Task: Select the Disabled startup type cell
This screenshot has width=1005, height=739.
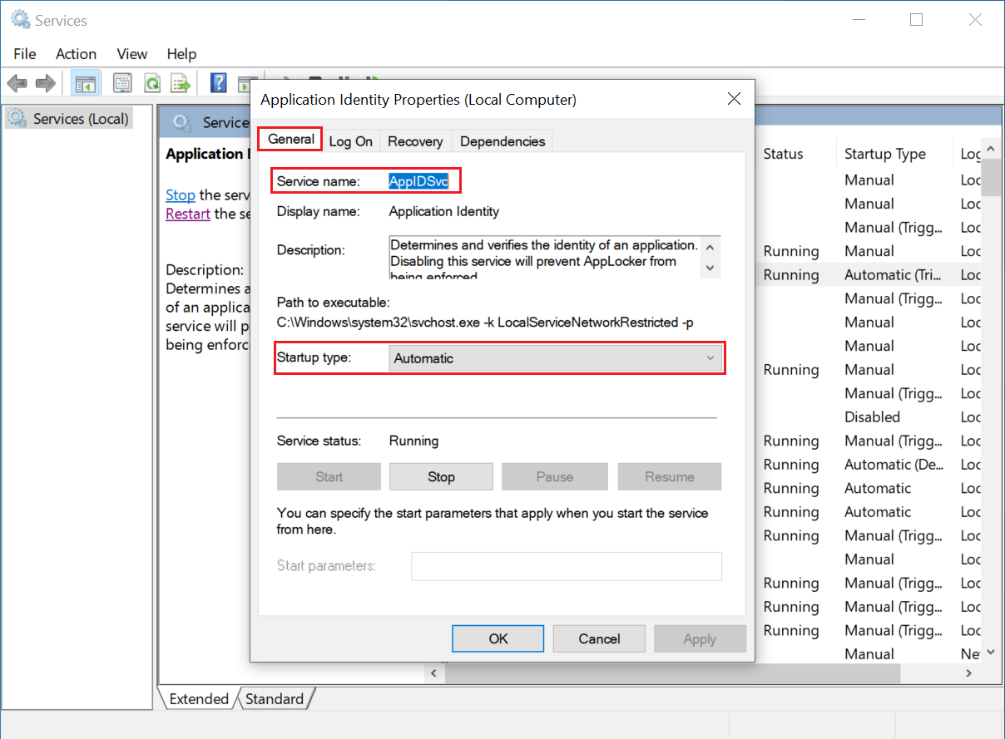Action: tap(873, 417)
